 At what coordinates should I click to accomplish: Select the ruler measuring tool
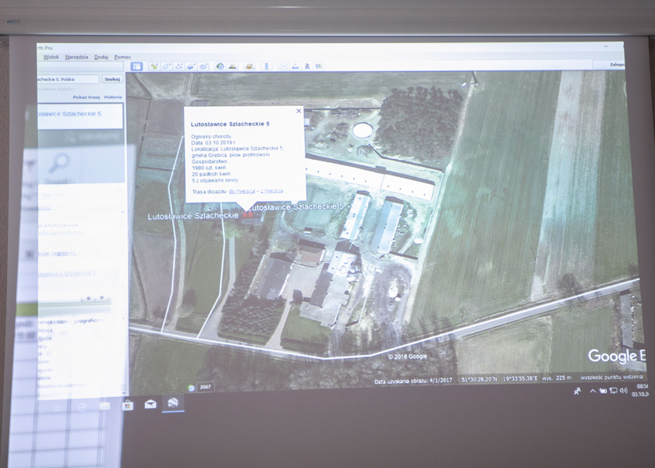pos(266,67)
